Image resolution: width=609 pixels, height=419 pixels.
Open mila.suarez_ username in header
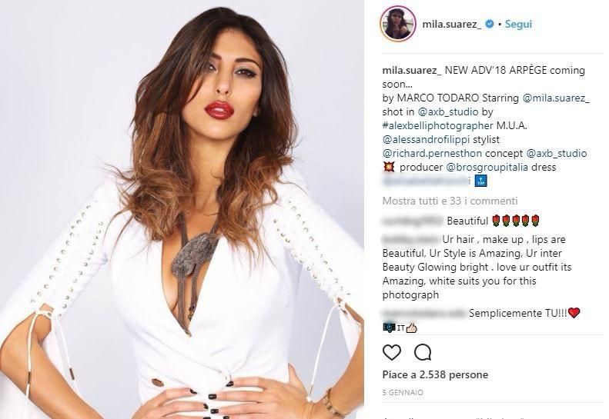click(x=452, y=24)
